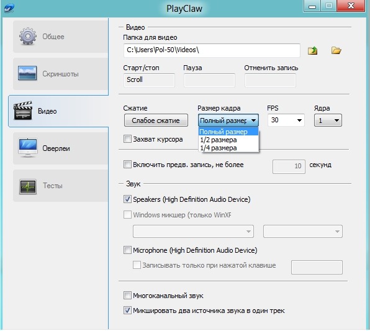Minimize the PlayClaw window
Viewport: 370px width, 331px height.
click(x=312, y=6)
